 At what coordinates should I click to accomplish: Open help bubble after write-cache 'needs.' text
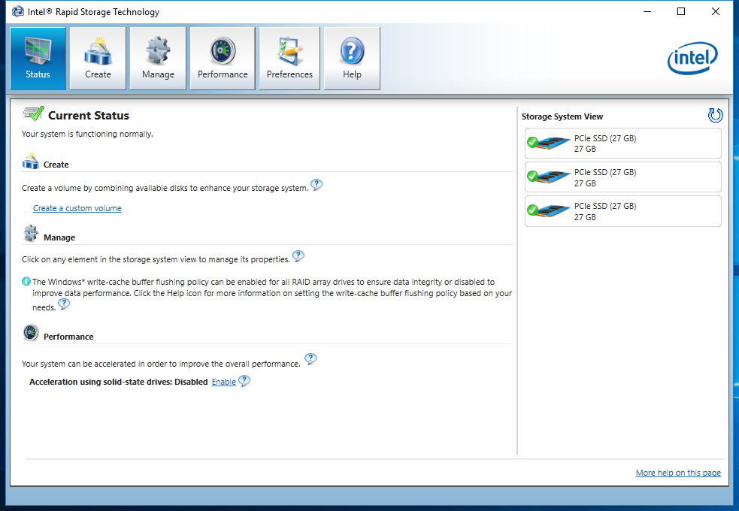(x=64, y=304)
